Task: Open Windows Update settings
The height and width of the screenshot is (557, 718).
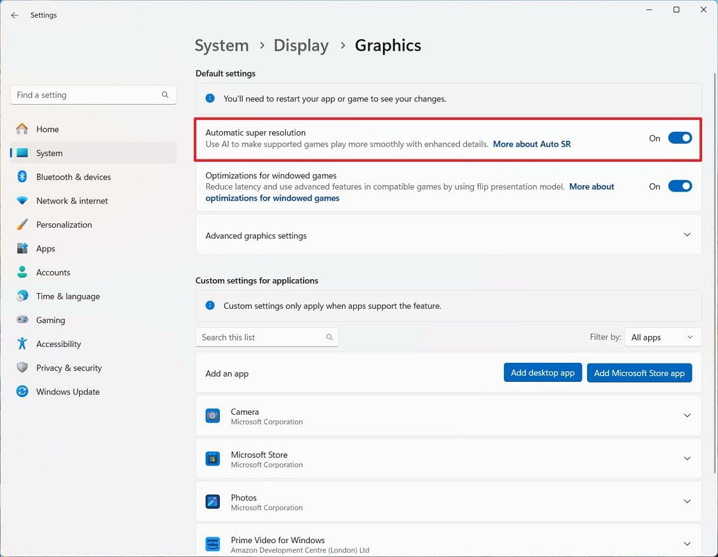Action: (67, 391)
